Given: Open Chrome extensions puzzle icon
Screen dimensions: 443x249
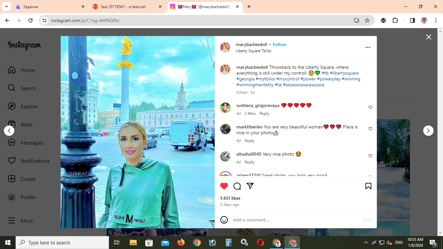Looking at the screenshot, I should coord(395,20).
